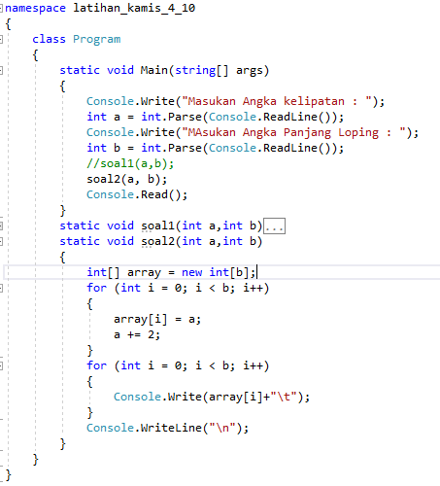Collapse the namespace latihan_kamis_4_10 block

[1, 8]
